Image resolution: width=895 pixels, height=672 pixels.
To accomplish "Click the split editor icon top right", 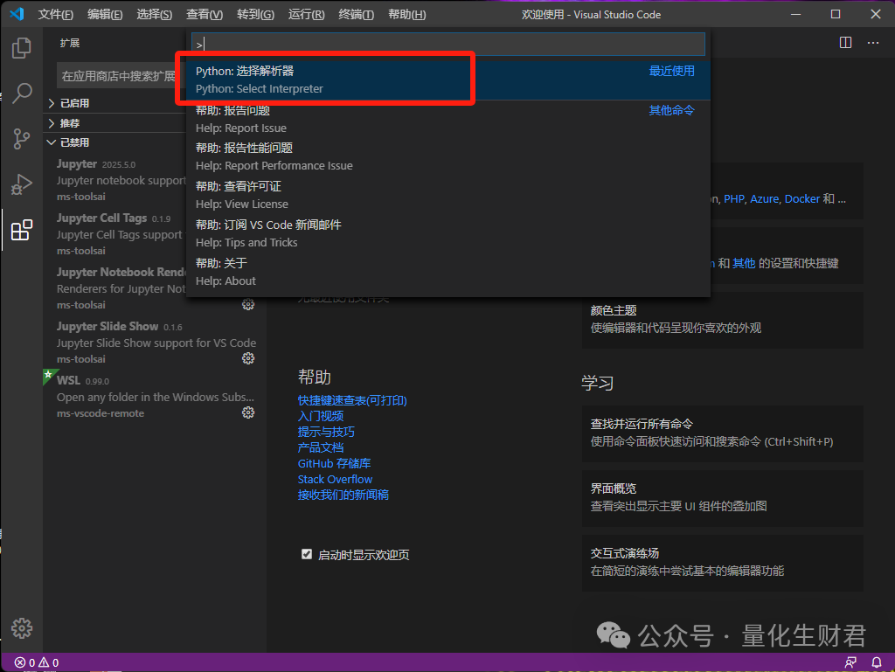I will [844, 42].
